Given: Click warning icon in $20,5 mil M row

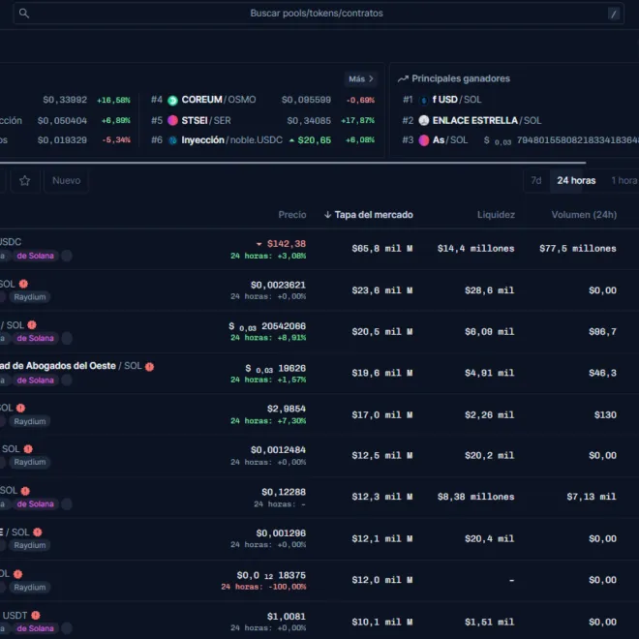Looking at the screenshot, I should click(x=32, y=324).
